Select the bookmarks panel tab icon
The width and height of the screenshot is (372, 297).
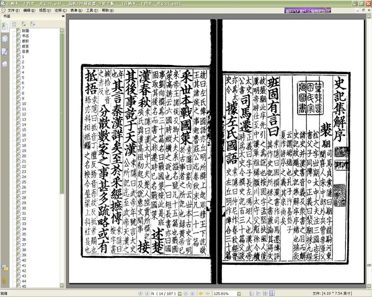[4, 26]
